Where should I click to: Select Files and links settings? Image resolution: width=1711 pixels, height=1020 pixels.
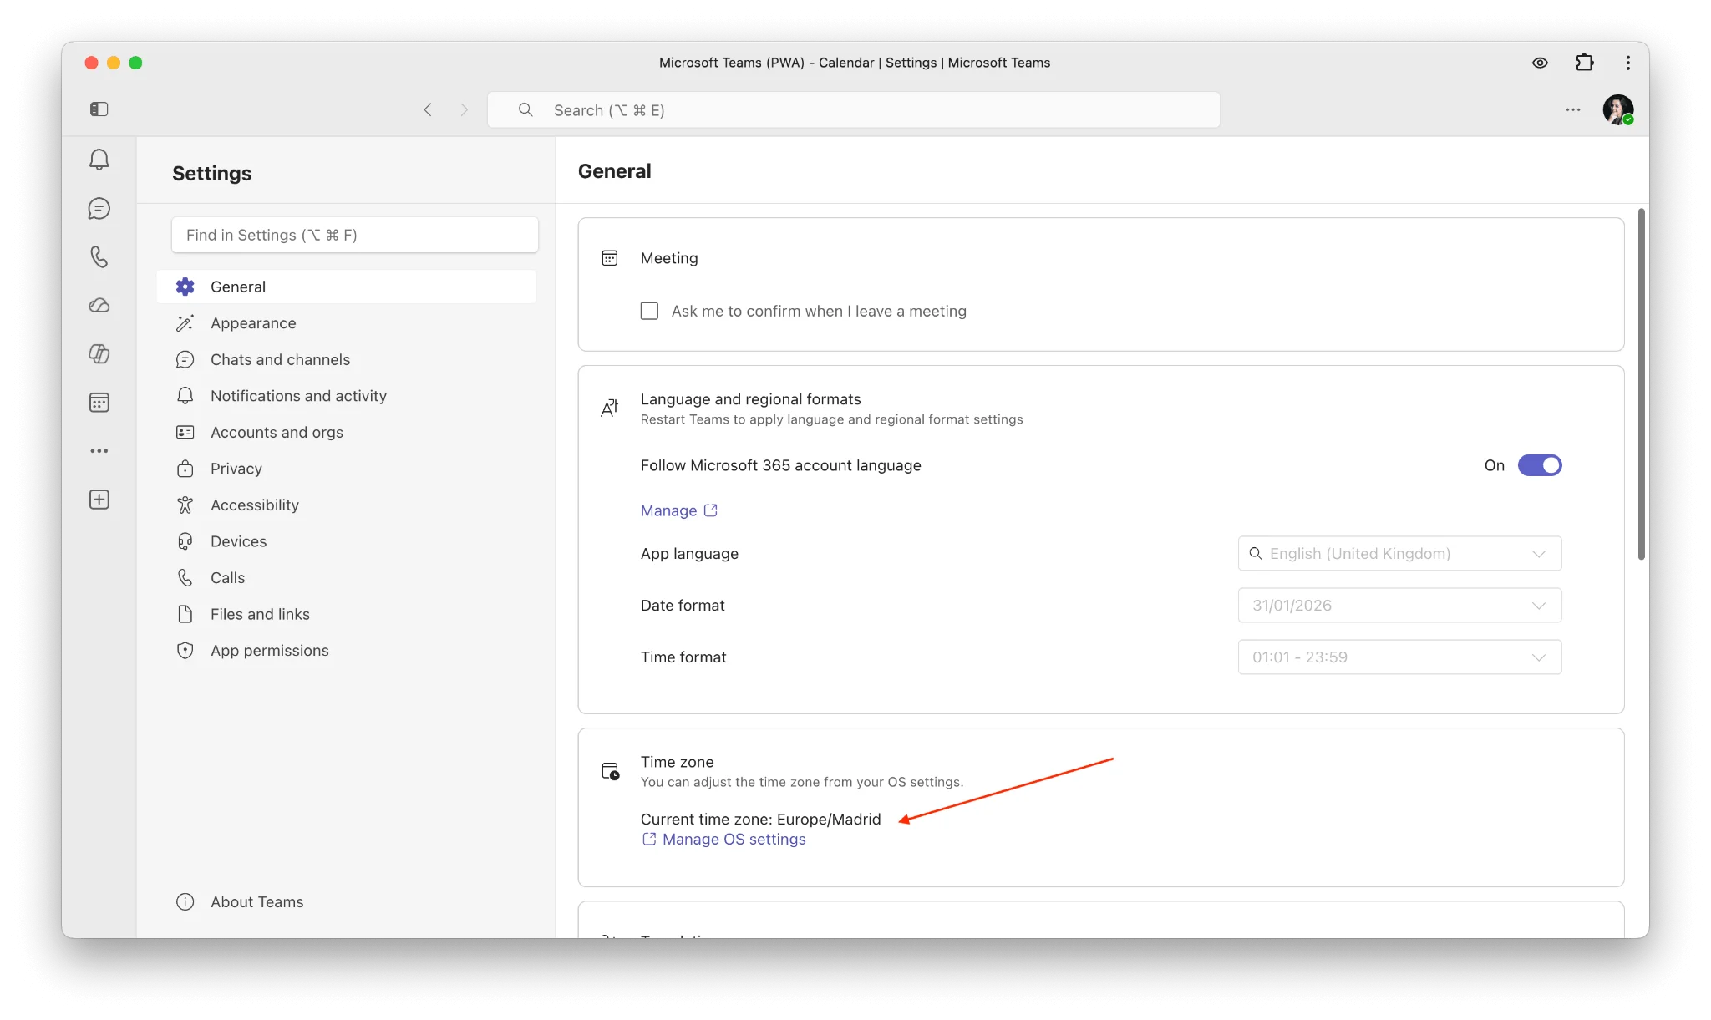click(x=346, y=614)
